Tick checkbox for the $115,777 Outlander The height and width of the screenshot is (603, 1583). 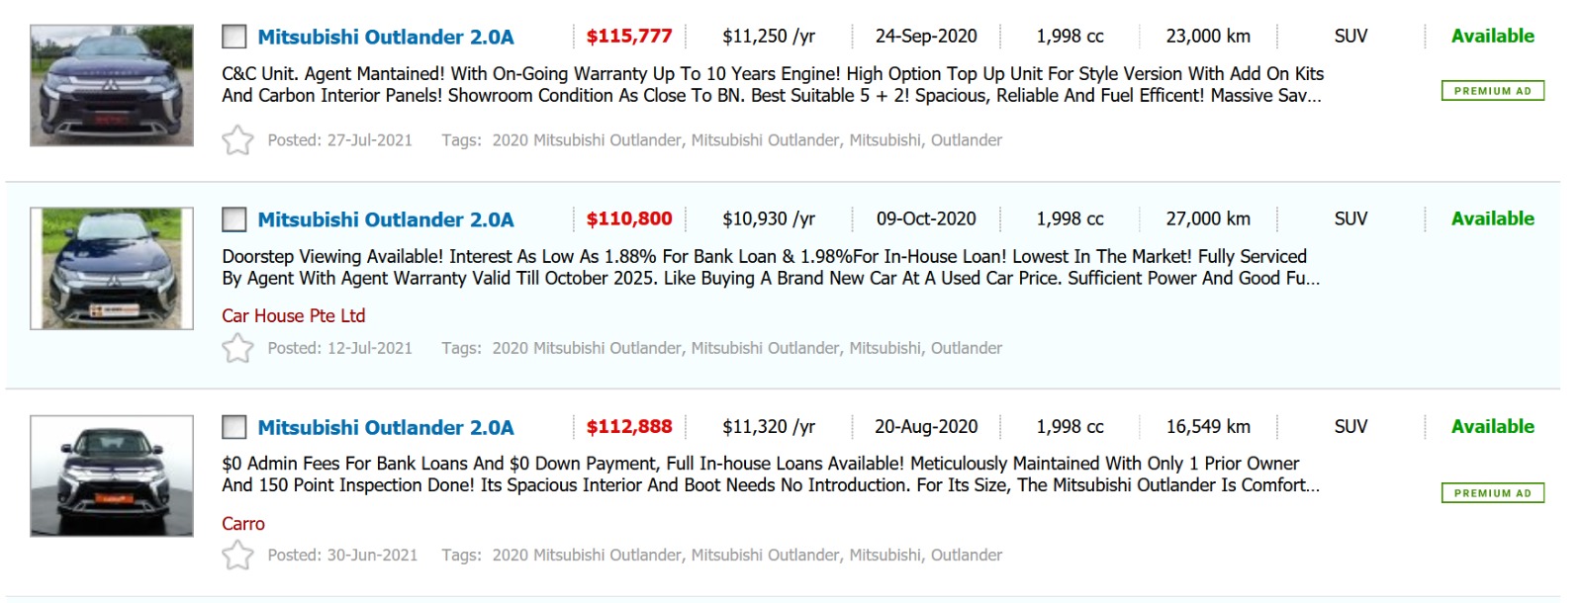tap(234, 38)
